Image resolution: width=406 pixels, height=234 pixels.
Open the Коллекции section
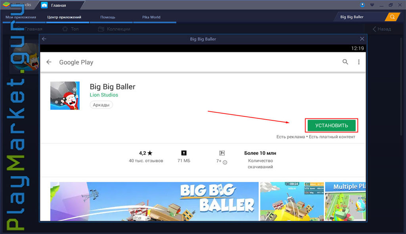coord(114,29)
